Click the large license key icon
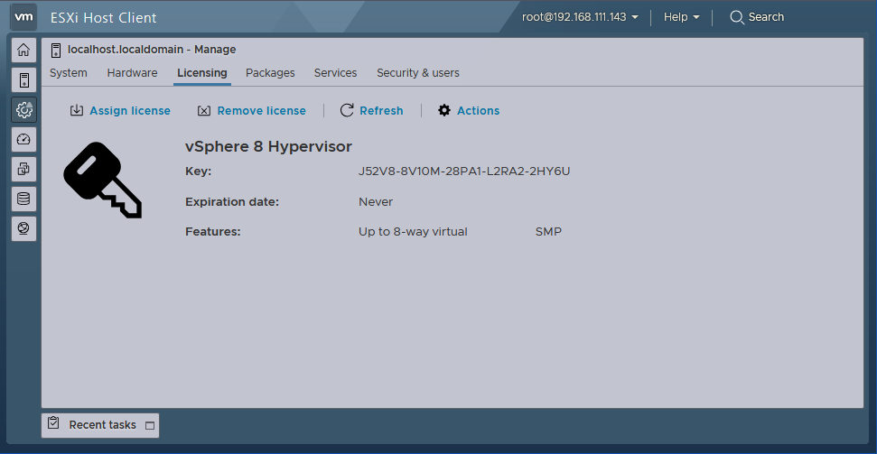The height and width of the screenshot is (454, 877). click(102, 180)
